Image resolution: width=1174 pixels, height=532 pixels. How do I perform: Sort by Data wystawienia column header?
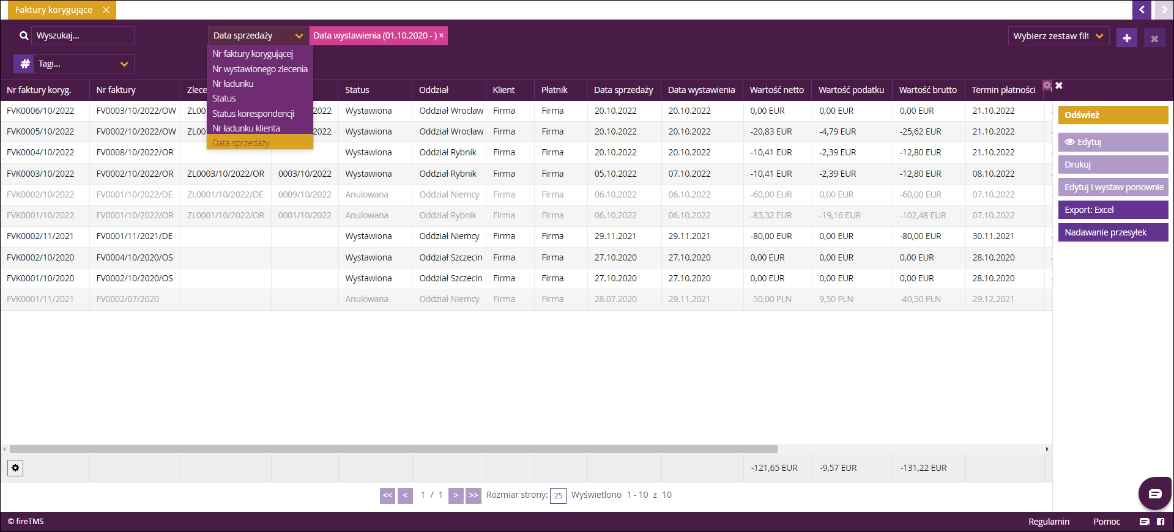701,90
